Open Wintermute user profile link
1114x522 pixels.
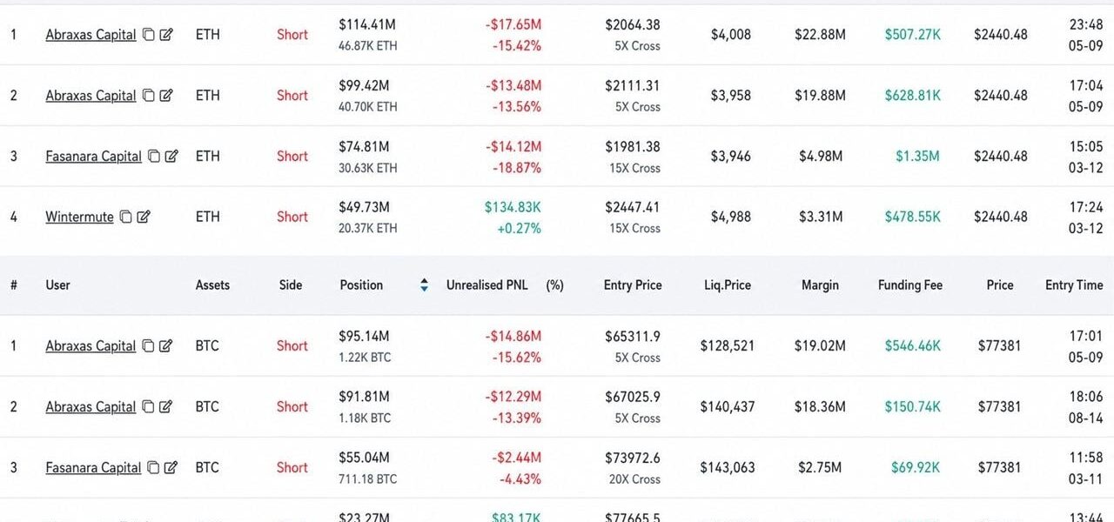pos(79,217)
